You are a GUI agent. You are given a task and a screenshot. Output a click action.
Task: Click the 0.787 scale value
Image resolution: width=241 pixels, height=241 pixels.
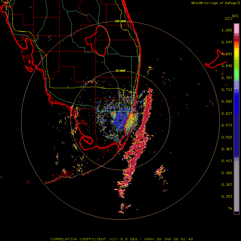[x=227, y=78]
